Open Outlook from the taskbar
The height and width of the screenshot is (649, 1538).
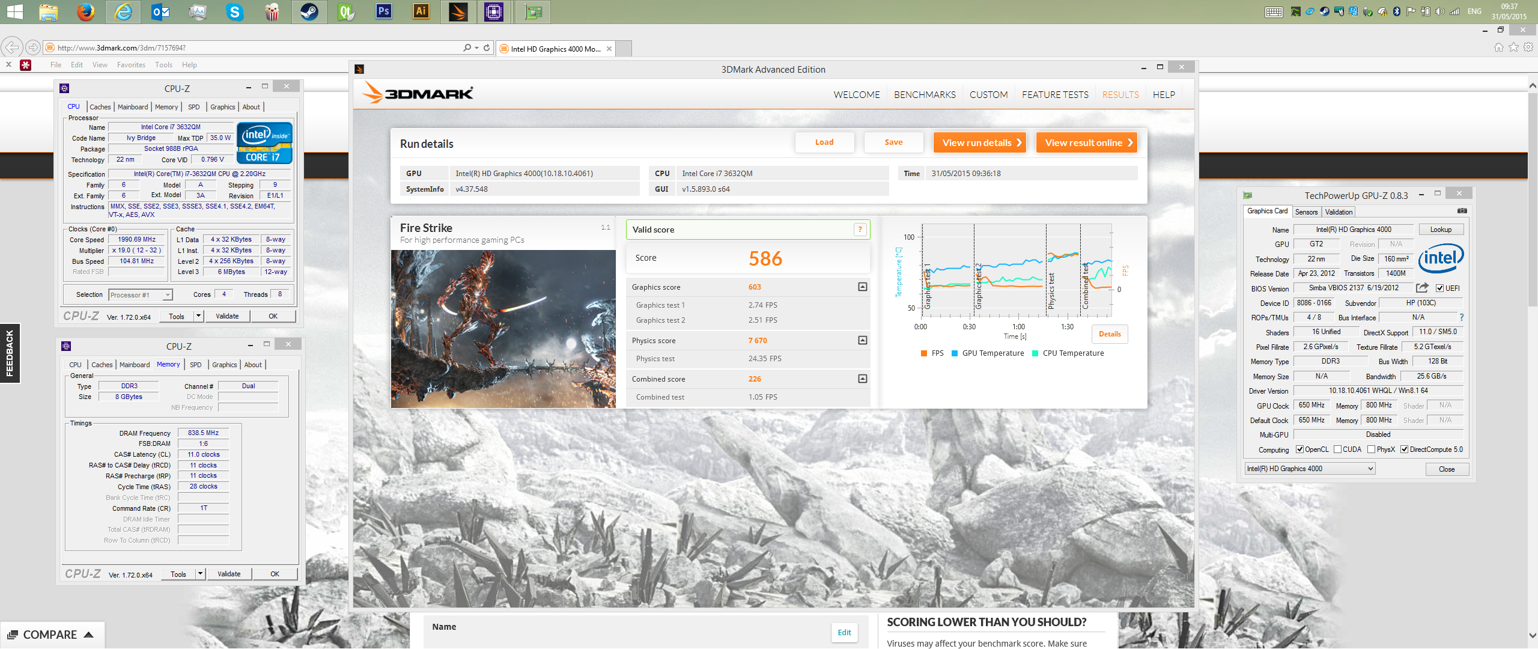tap(160, 12)
